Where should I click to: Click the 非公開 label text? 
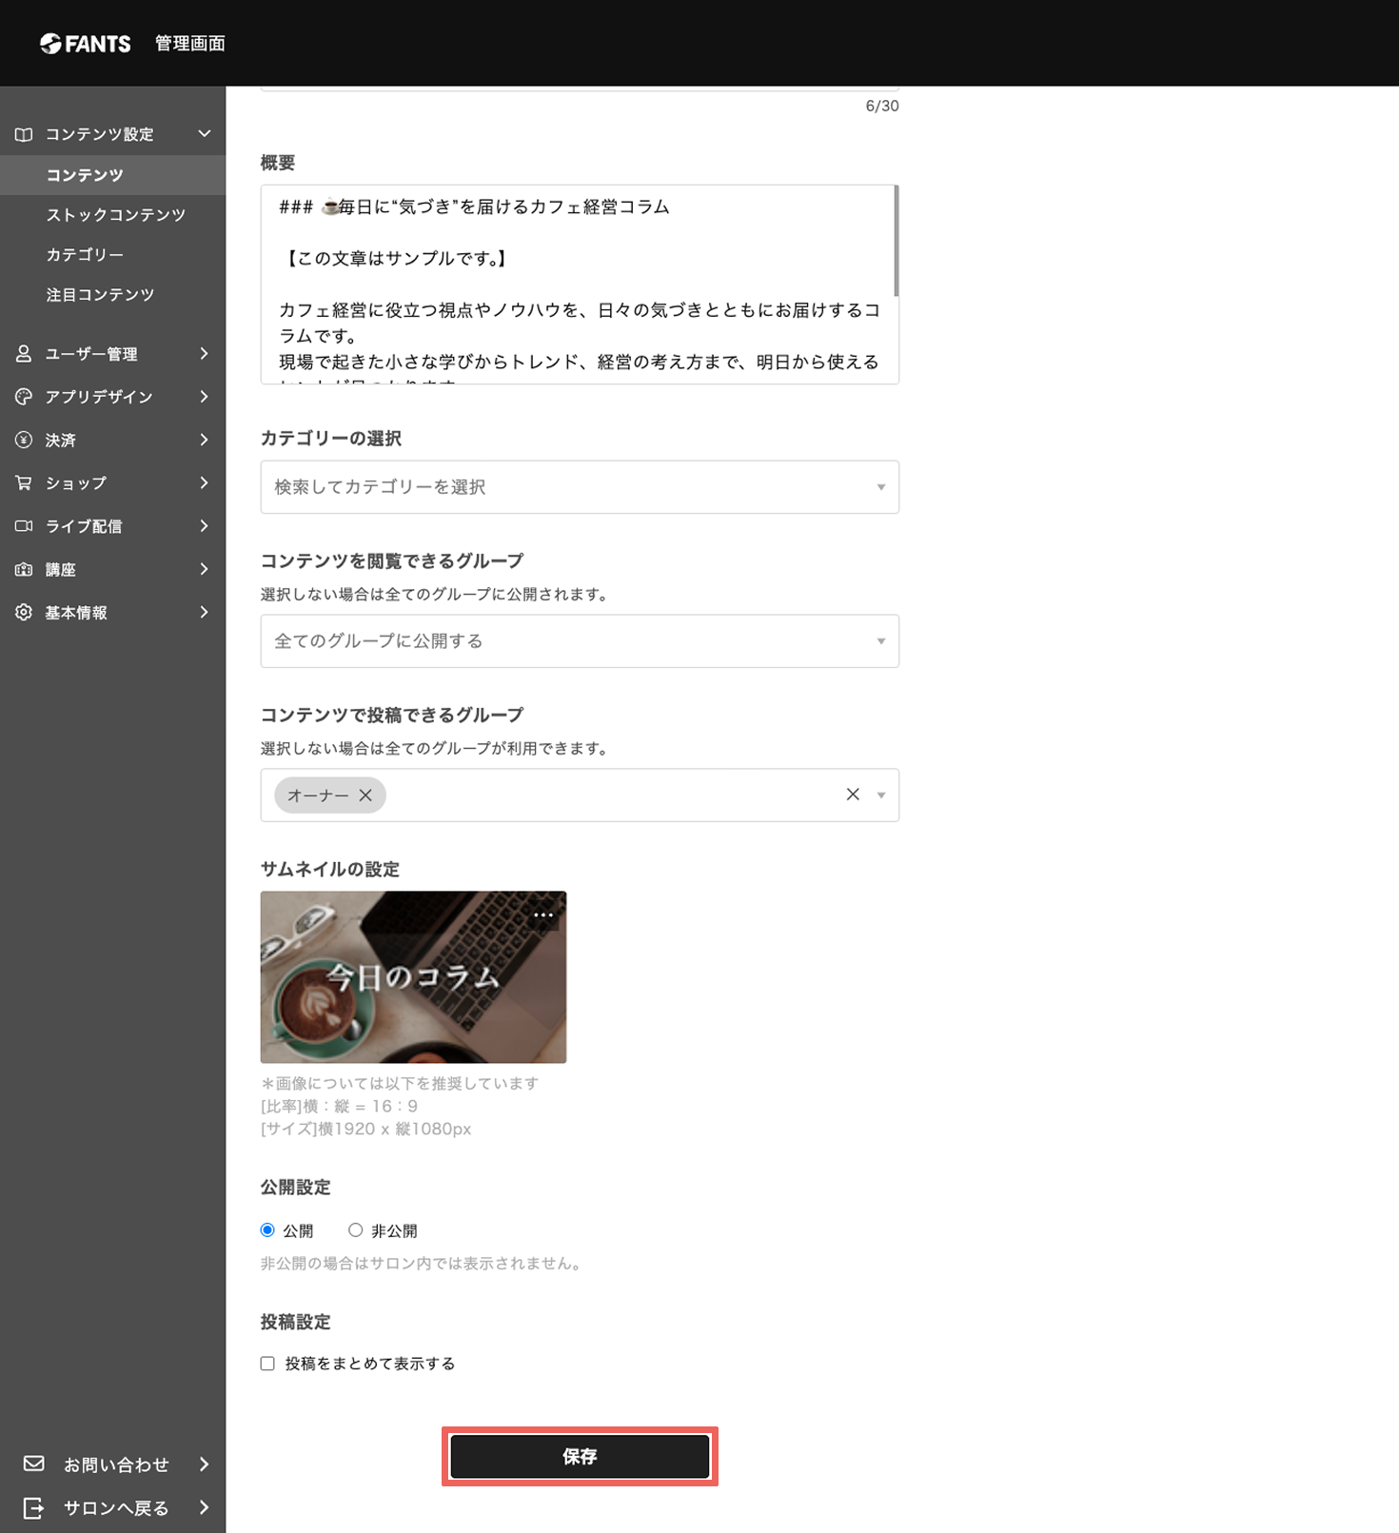click(394, 1231)
